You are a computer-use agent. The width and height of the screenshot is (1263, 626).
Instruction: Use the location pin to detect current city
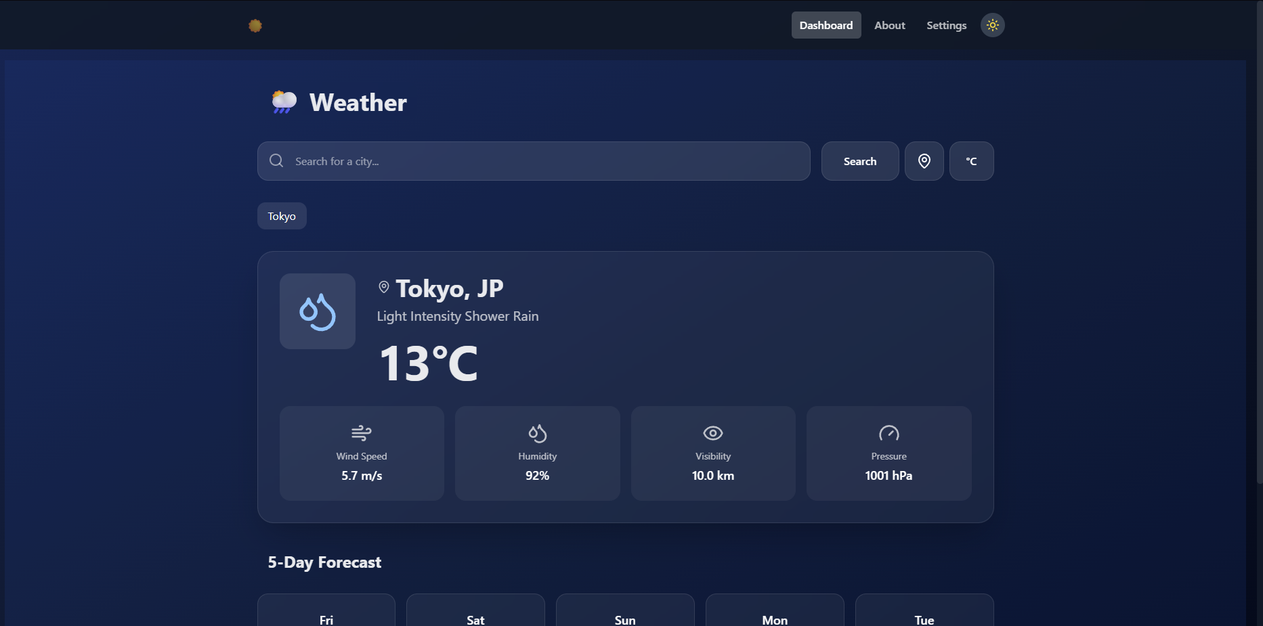point(924,160)
